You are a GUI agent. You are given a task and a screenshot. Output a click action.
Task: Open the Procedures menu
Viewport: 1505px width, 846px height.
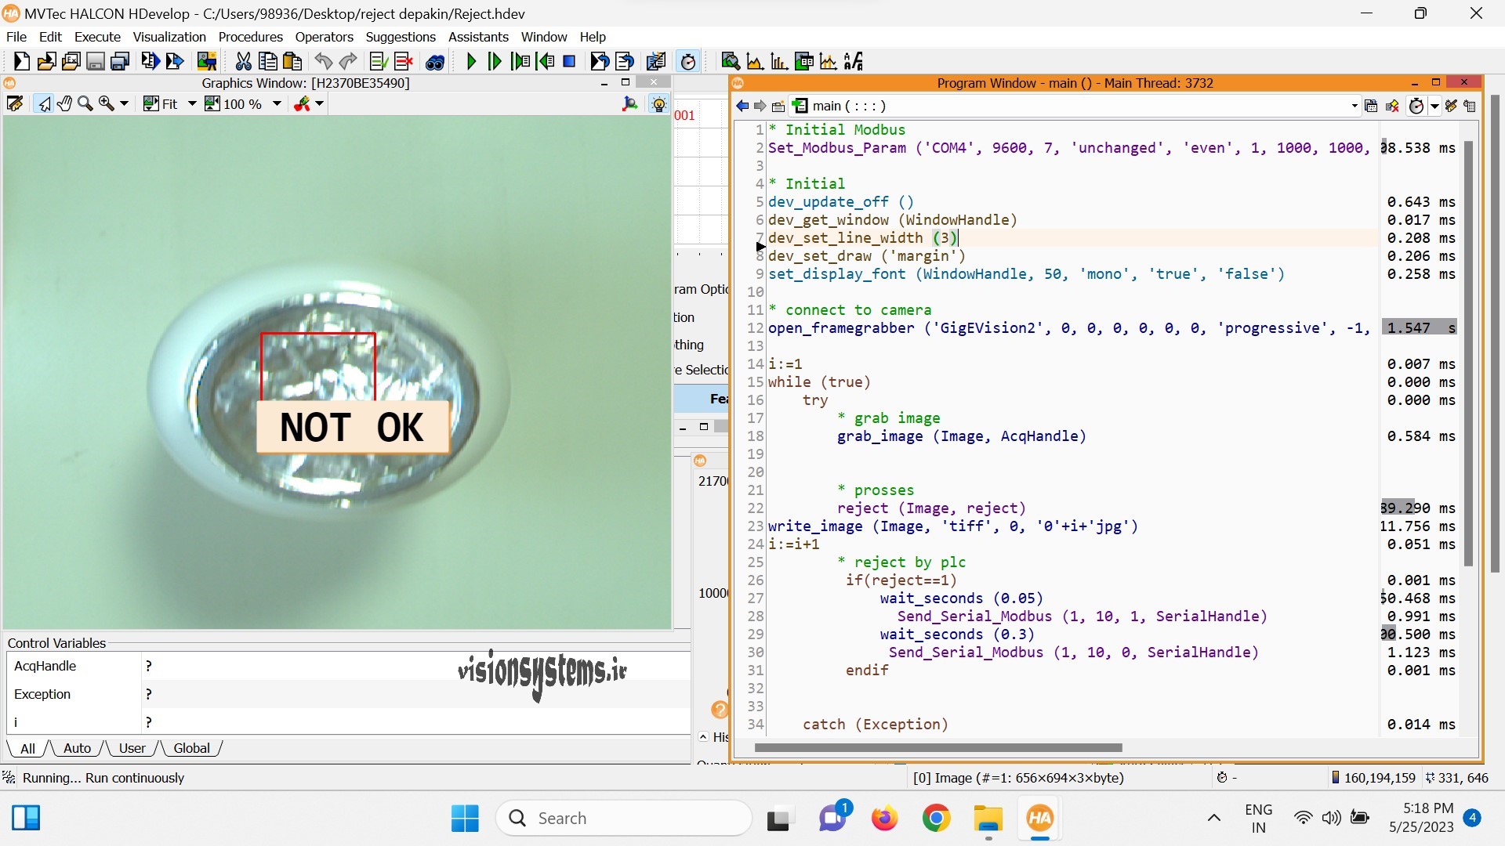coord(250,36)
